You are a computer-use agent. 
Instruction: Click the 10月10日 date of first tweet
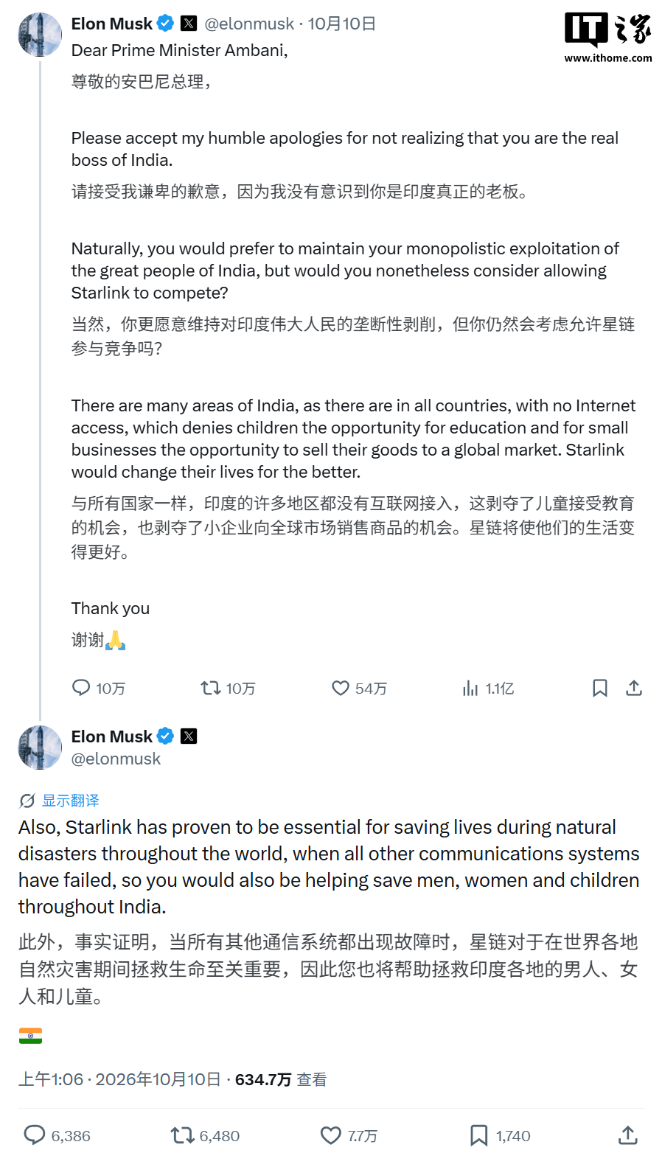[341, 24]
